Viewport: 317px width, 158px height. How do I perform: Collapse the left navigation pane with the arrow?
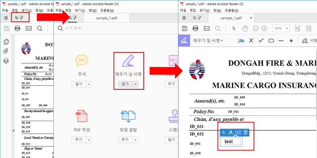pos(13,131)
